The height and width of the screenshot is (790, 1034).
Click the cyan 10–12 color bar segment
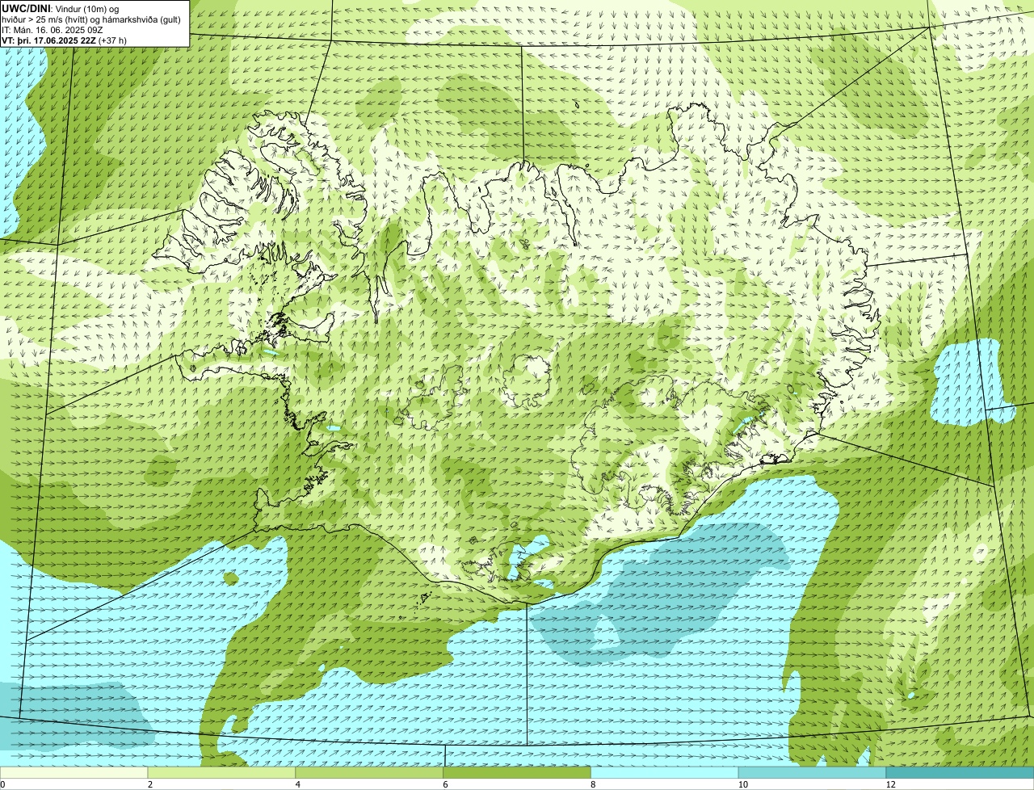point(813,772)
